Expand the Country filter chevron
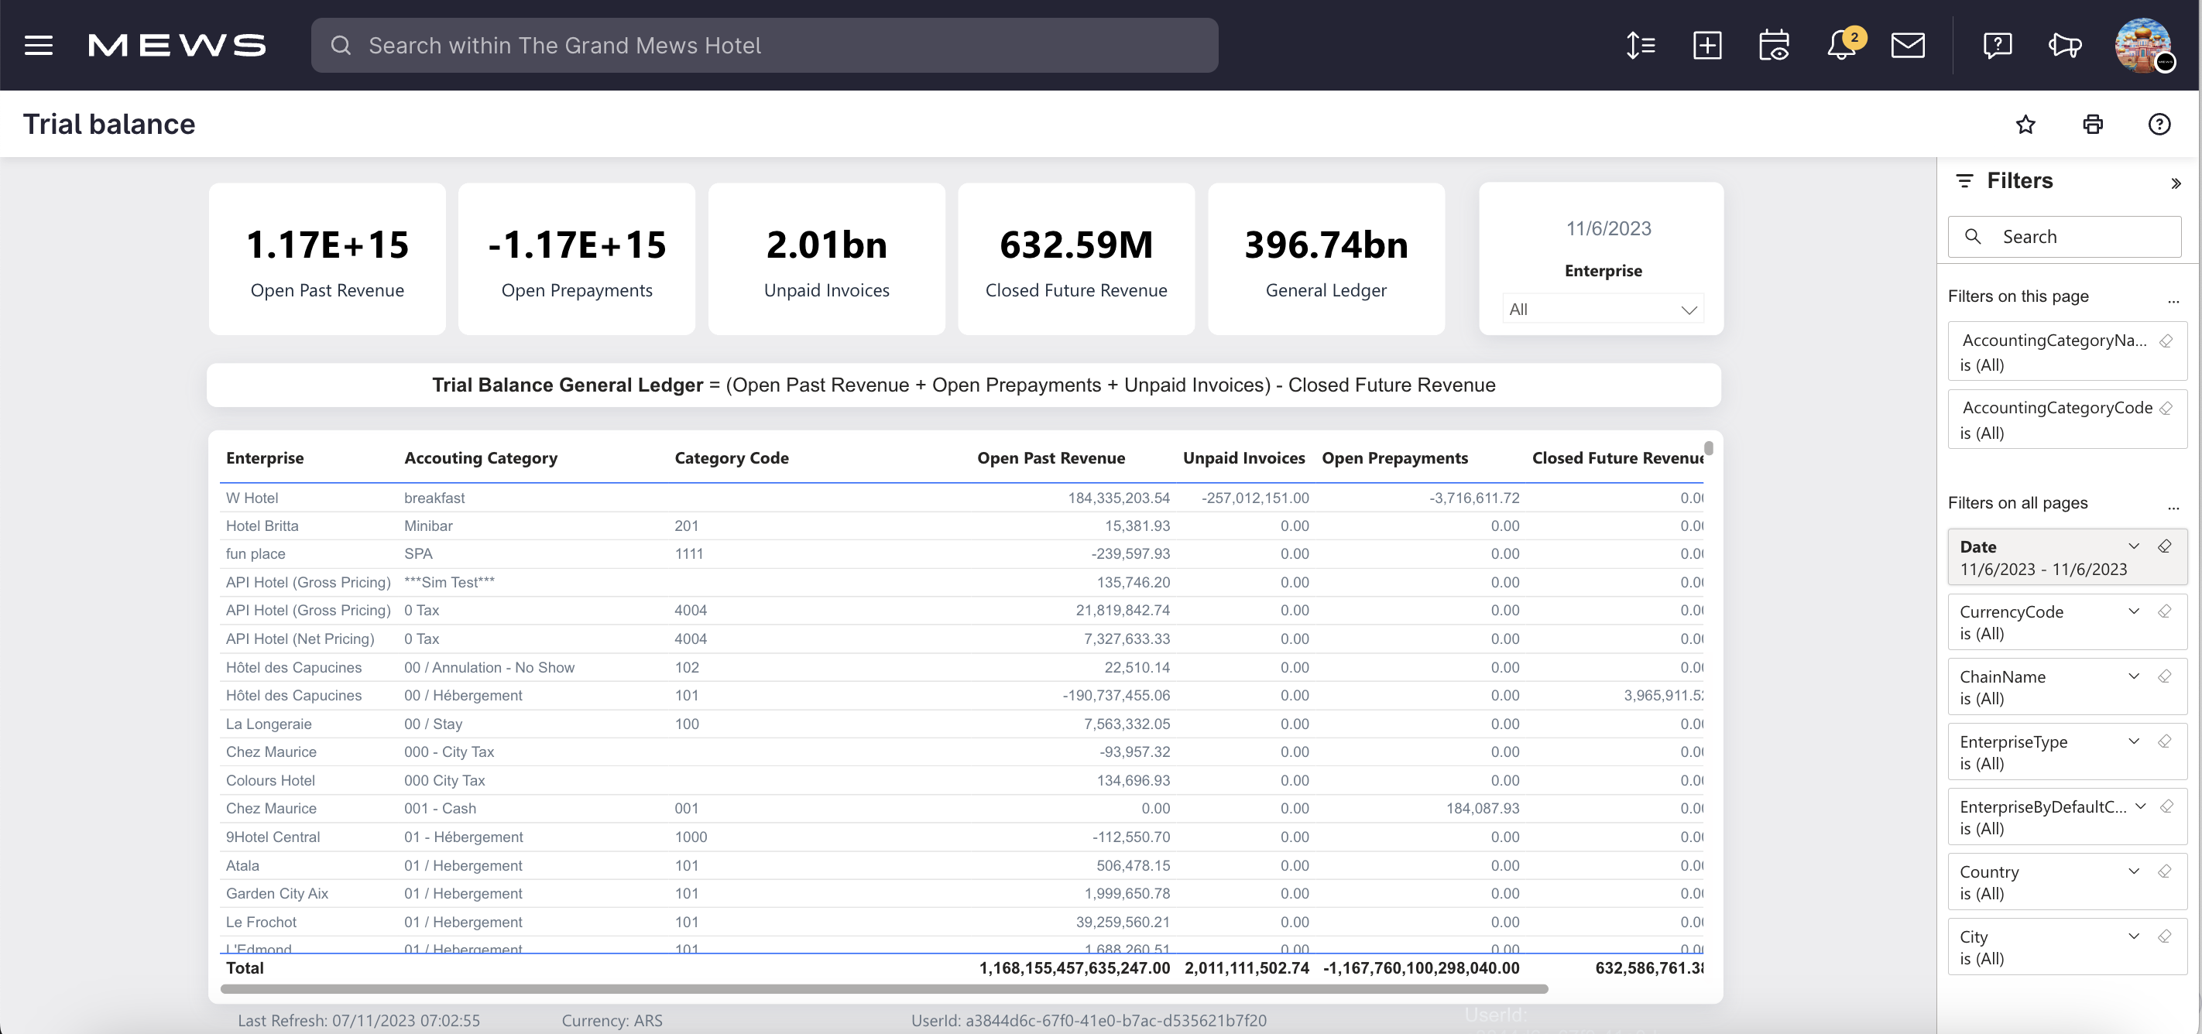Viewport: 2202px width, 1034px height. pos(2134,871)
